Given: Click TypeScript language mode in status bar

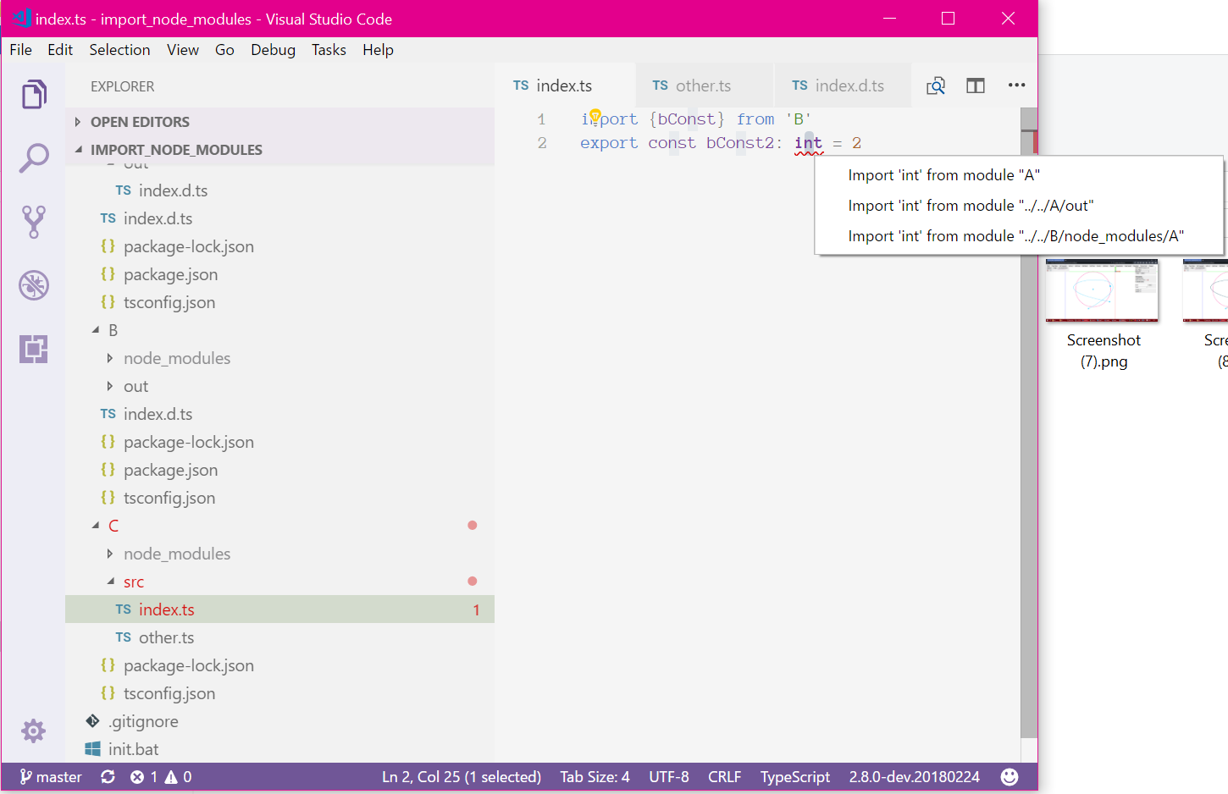Looking at the screenshot, I should coord(794,776).
